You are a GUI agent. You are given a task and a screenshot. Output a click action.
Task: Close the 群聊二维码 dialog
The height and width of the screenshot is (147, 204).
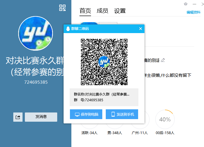[x=140, y=28]
